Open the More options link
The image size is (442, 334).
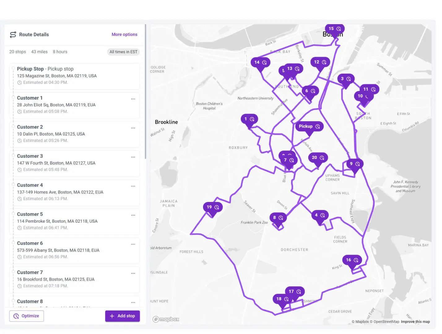tap(124, 35)
